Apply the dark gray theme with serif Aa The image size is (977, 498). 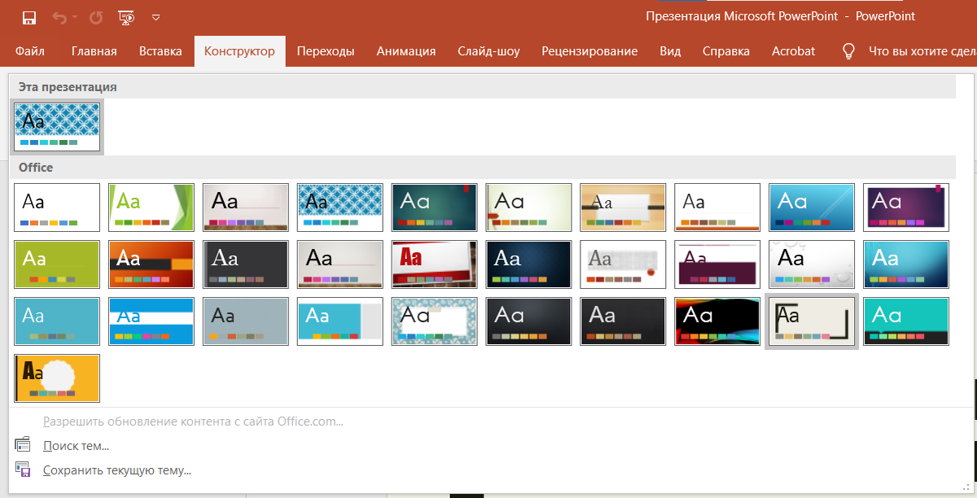point(246,264)
